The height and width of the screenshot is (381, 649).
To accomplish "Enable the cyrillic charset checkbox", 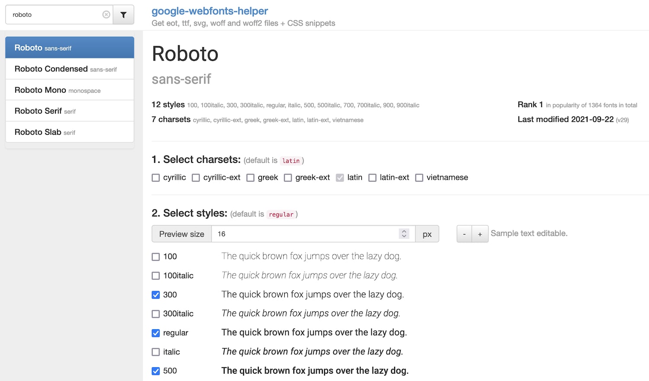I will (155, 178).
